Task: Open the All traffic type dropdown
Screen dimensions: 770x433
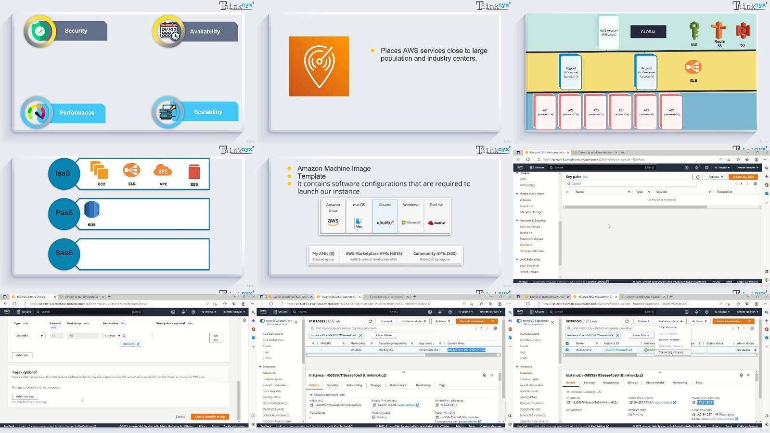Action: tap(29, 336)
